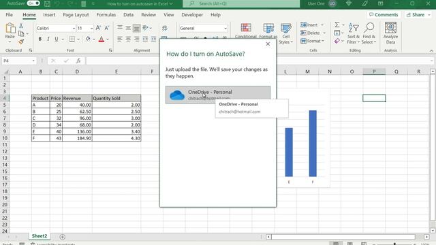Open the font name dropdown

click(x=74, y=29)
